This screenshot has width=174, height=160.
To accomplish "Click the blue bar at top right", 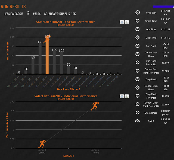I will (x=163, y=7).
